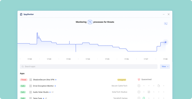Click the Apps section heading
This screenshot has width=192, height=99.
click(22, 74)
